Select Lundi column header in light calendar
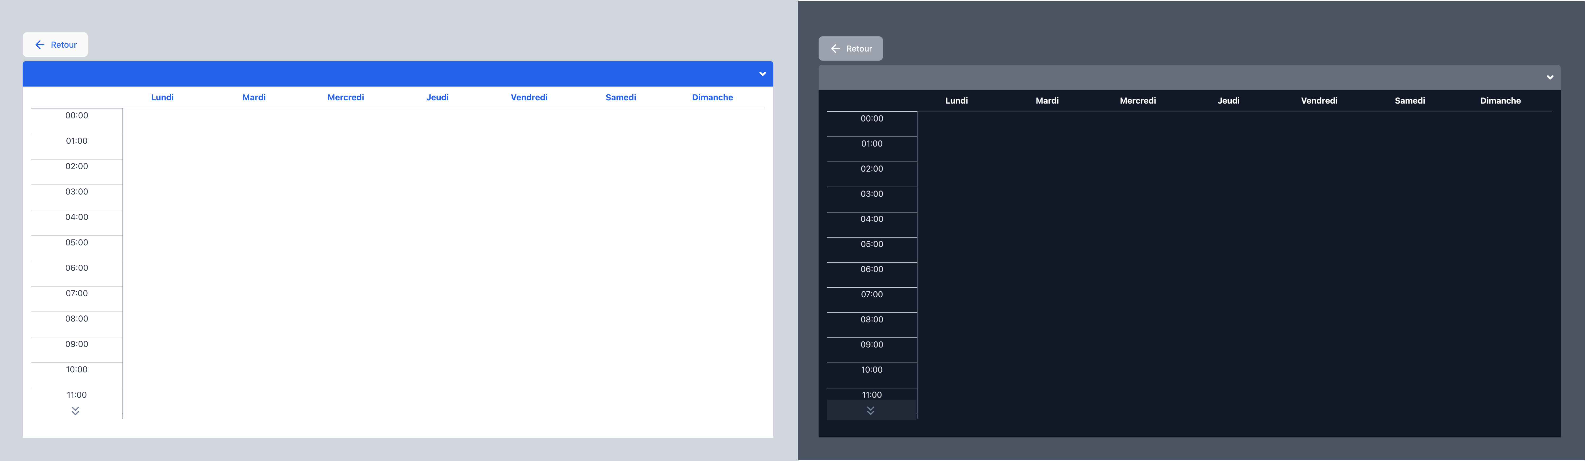 pos(162,97)
